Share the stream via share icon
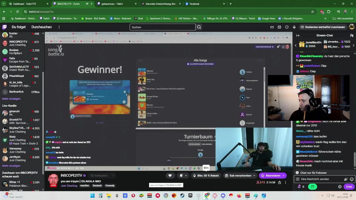The width and height of the screenshot is (356, 200). point(280,182)
